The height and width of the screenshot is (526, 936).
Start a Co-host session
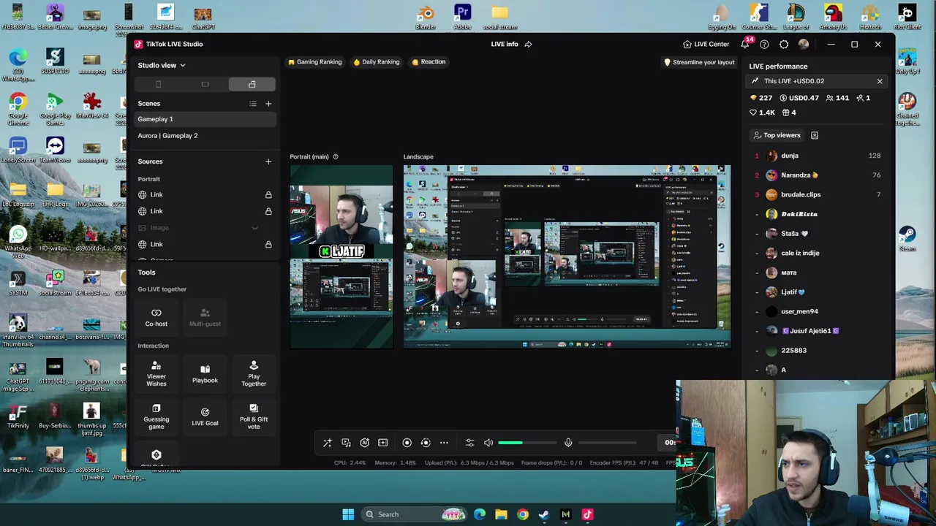(x=156, y=317)
